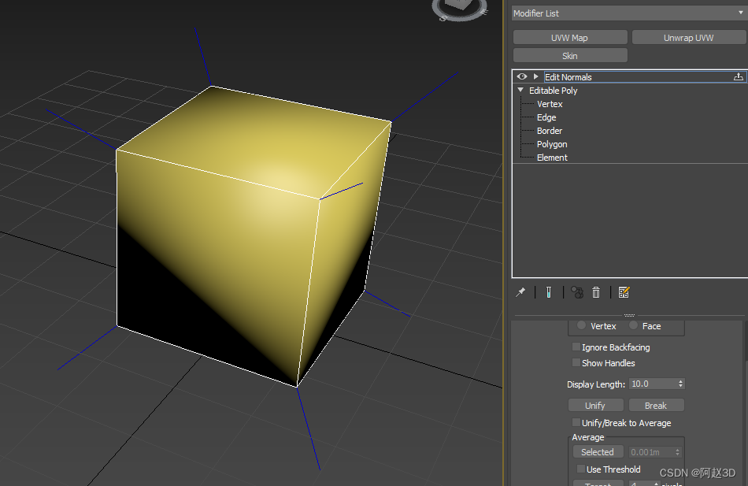
Task: Expand the Edit Normals modifier arrow
Action: 536,77
